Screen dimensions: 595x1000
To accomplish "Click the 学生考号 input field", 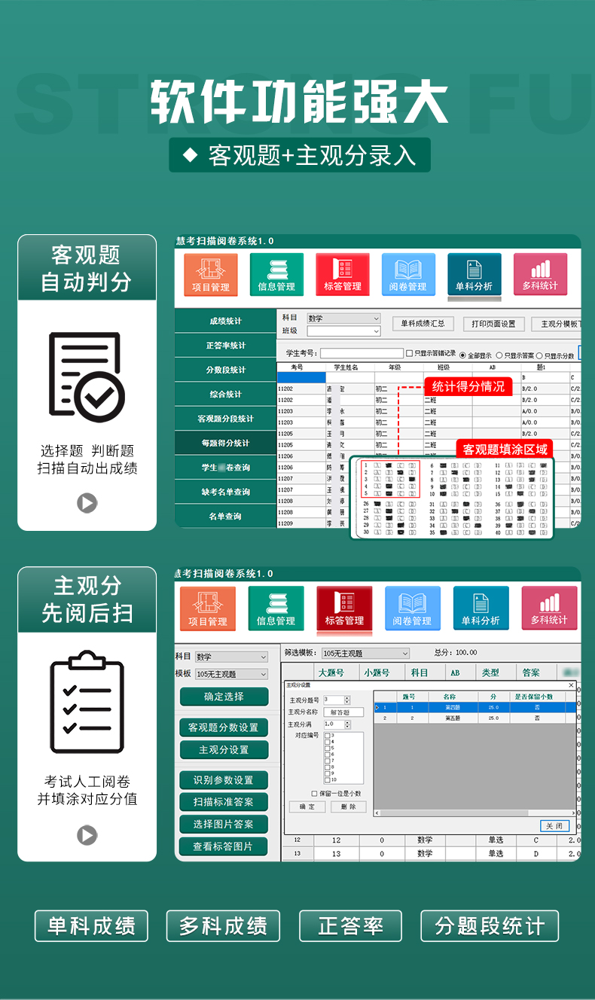I will pyautogui.click(x=362, y=353).
